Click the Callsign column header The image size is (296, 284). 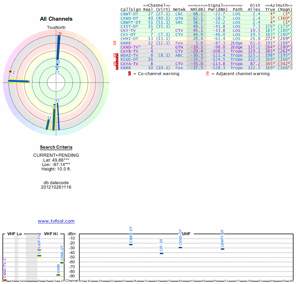[131, 10]
